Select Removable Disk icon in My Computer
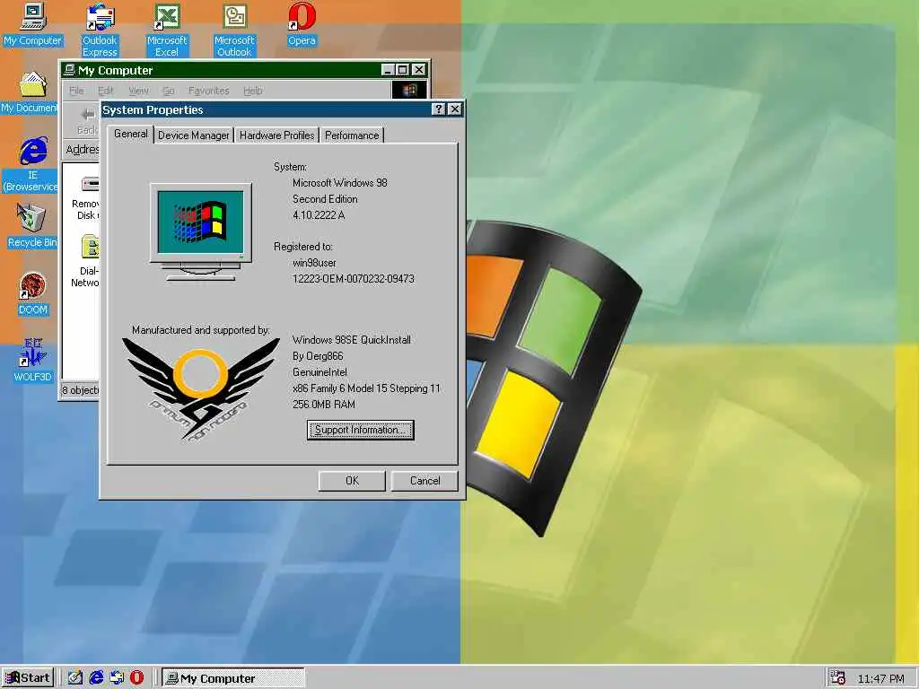This screenshot has height=689, width=919. tap(87, 198)
